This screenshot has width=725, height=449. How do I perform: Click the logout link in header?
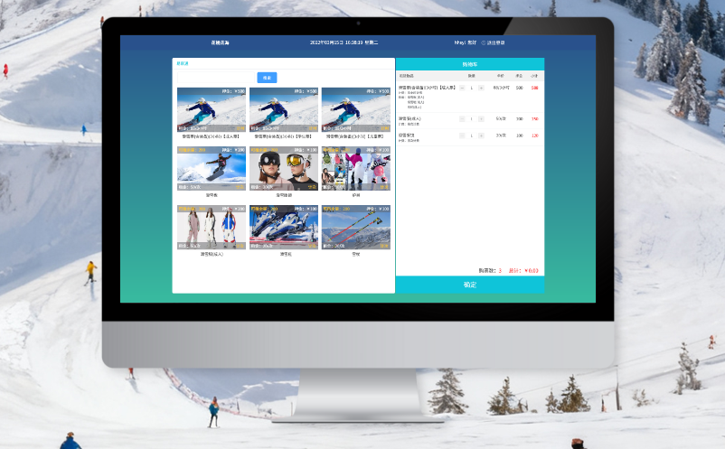(494, 42)
